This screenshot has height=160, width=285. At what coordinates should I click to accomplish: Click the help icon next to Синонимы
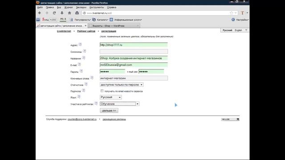(x=84, y=51)
